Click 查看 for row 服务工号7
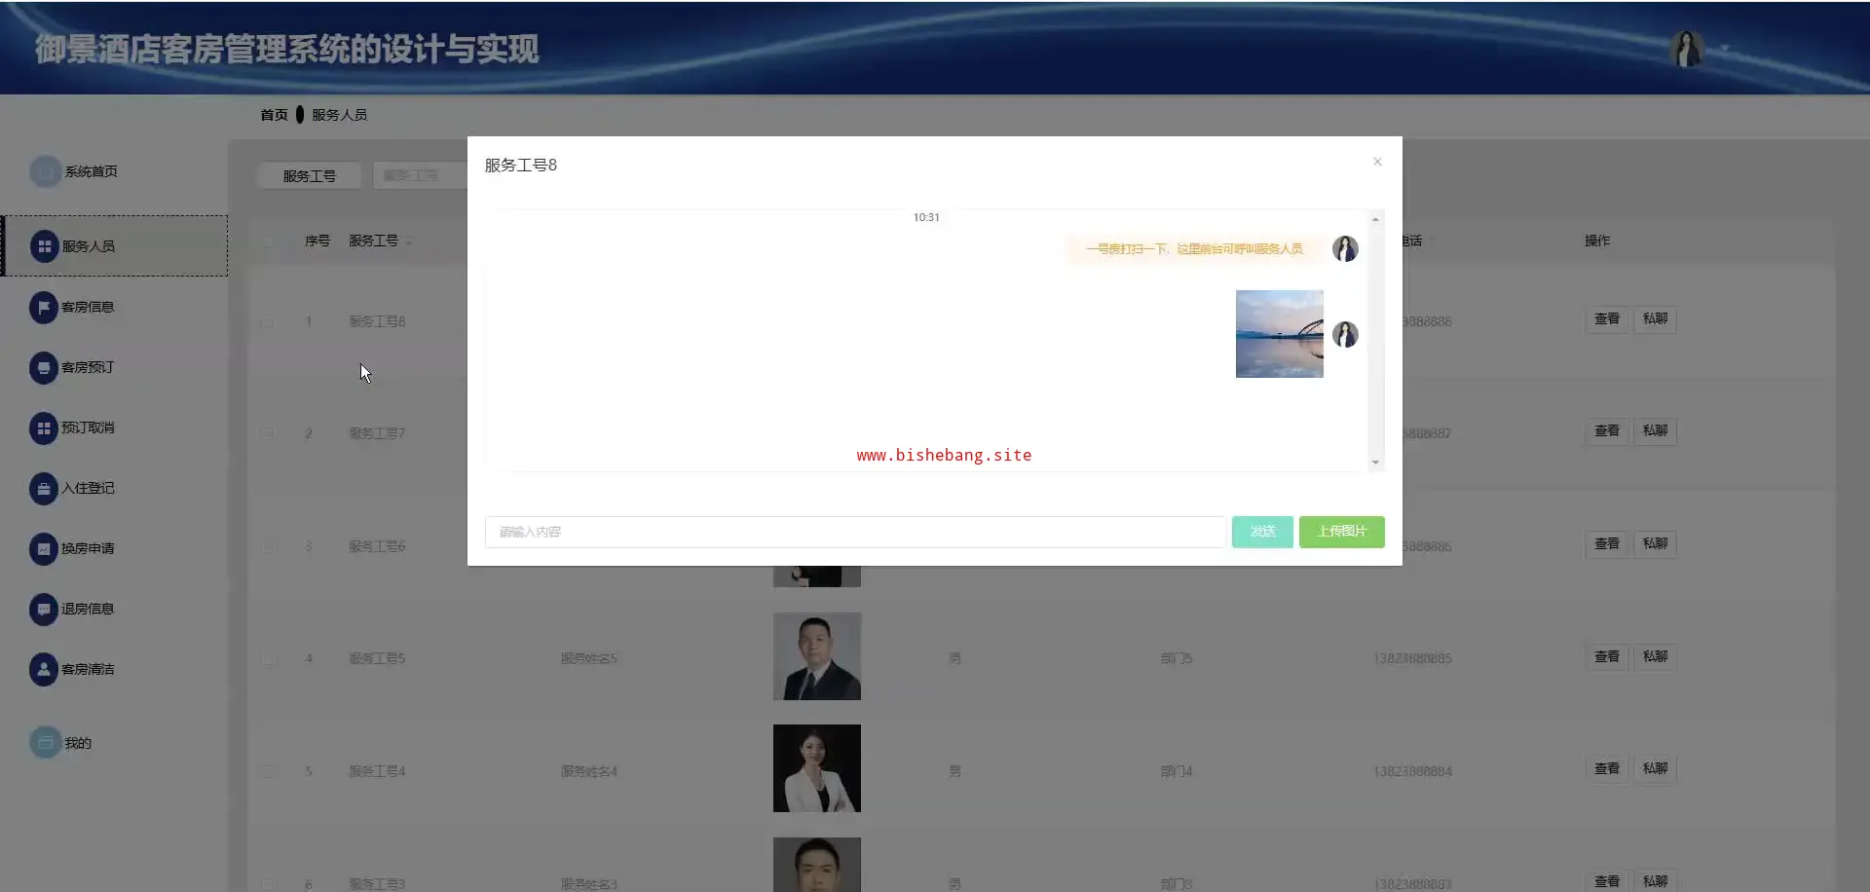Viewport: 1870px width, 892px height. pos(1607,431)
